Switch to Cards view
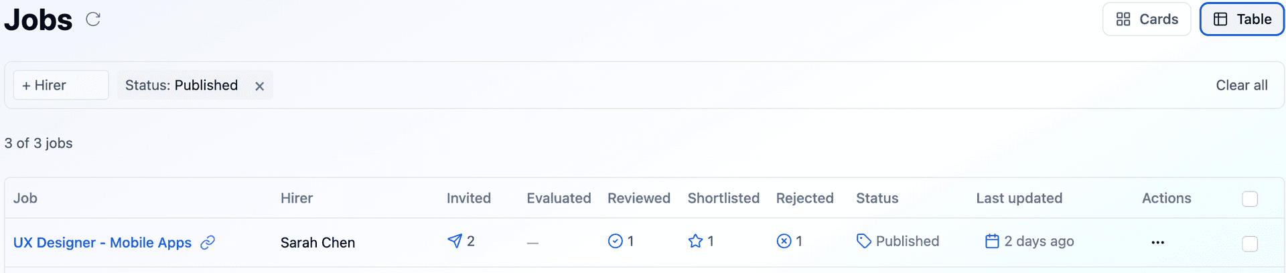Image resolution: width=1286 pixels, height=273 pixels. click(x=1146, y=19)
